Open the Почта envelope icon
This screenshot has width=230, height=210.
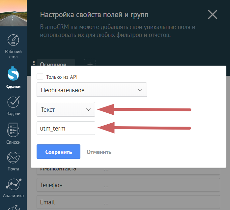pyautogui.click(x=13, y=159)
